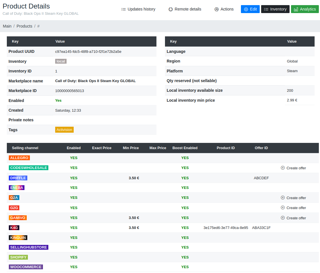This screenshot has height=273, width=320.
Task: Click local inventory min price 2.99 €
Action: coord(292,100)
